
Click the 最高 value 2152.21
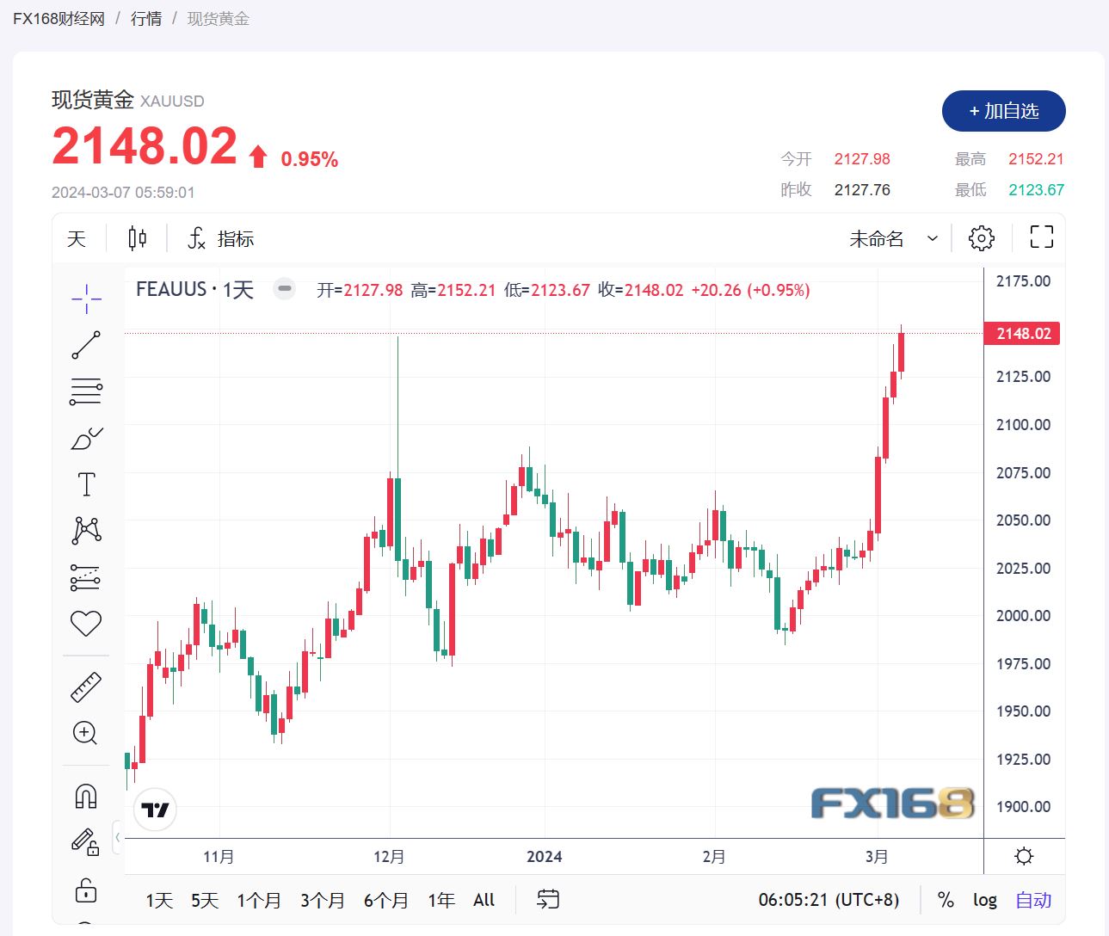click(1036, 159)
